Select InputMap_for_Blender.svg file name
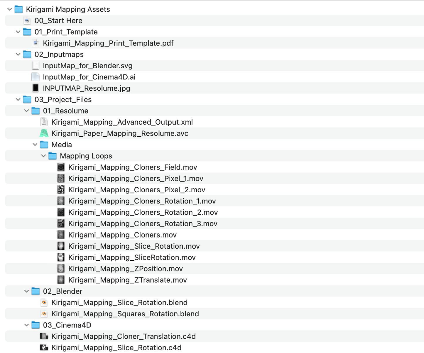Image resolution: width=424 pixels, height=353 pixels. 87,66
